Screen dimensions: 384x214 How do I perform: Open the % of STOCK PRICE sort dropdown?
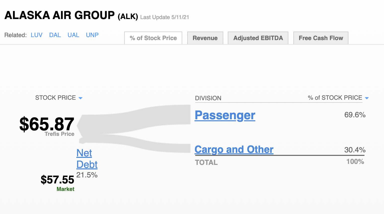click(x=367, y=98)
